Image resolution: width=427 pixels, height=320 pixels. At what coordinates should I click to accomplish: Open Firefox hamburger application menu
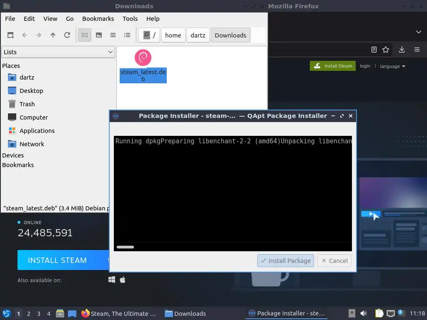[x=417, y=50]
